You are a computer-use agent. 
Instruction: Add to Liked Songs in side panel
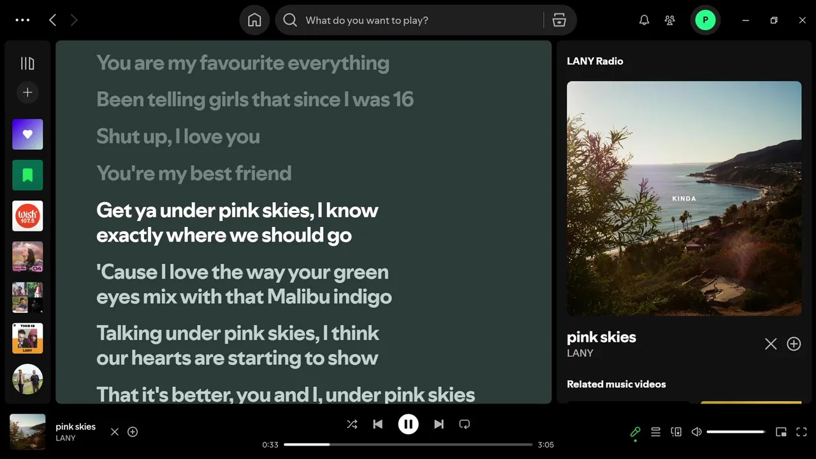coord(794,344)
